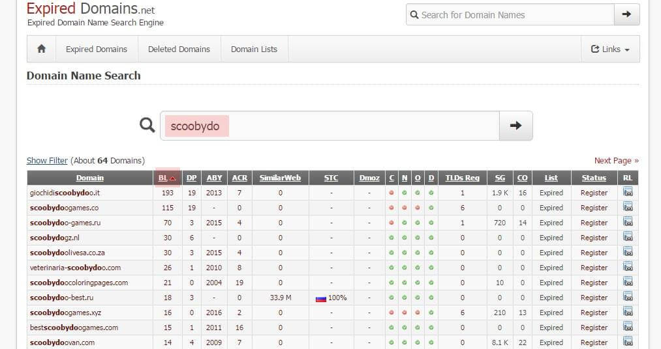Image resolution: width=661 pixels, height=349 pixels.
Task: Sort by Dmoz column header
Action: [x=369, y=178]
